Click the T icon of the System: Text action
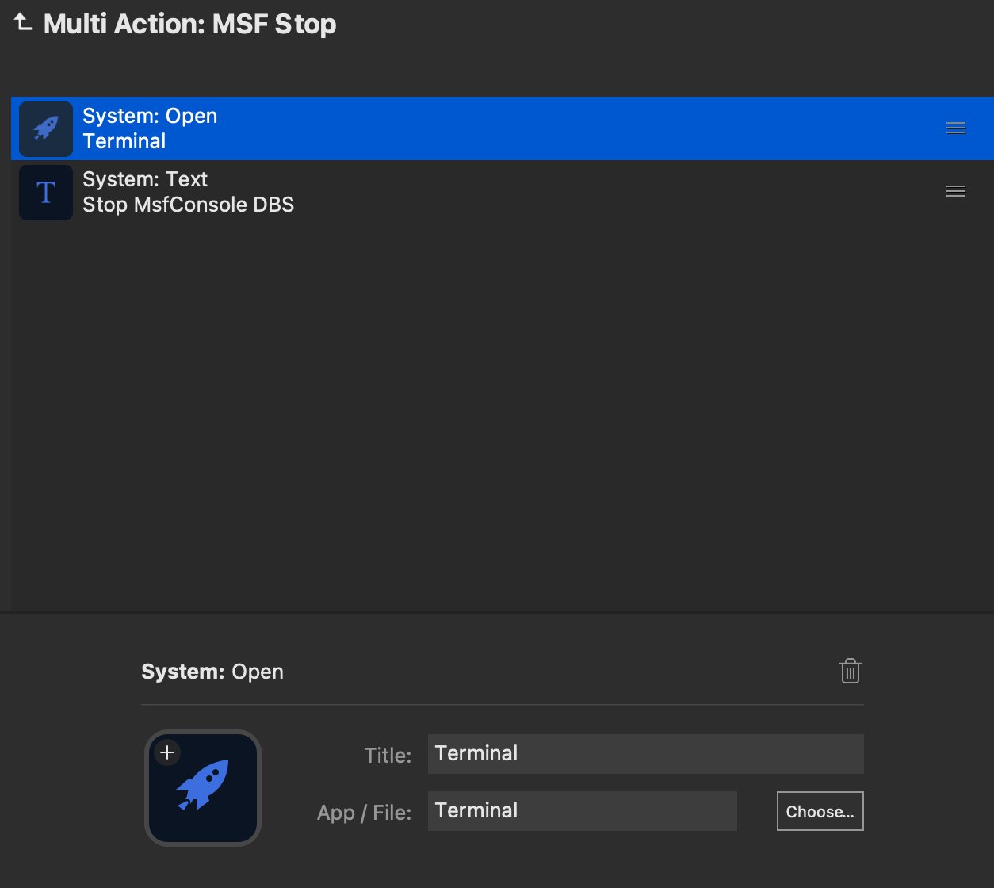This screenshot has height=888, width=994. 46,192
